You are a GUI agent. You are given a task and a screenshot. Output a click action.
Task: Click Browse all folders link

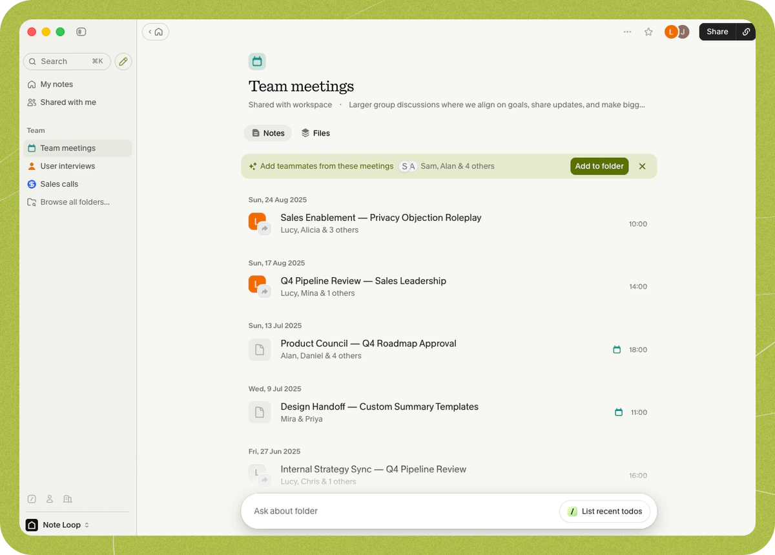coord(77,202)
